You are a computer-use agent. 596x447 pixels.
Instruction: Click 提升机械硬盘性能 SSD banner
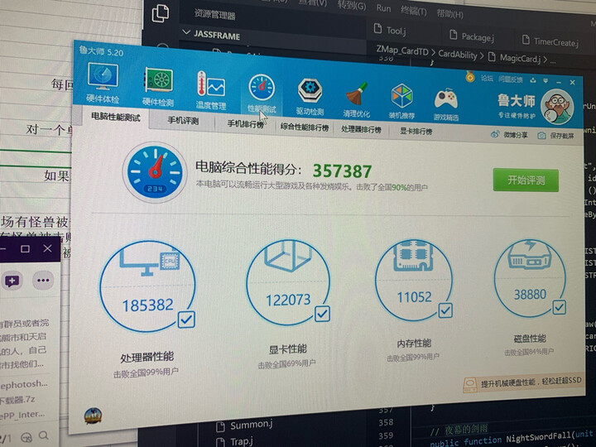tap(523, 382)
